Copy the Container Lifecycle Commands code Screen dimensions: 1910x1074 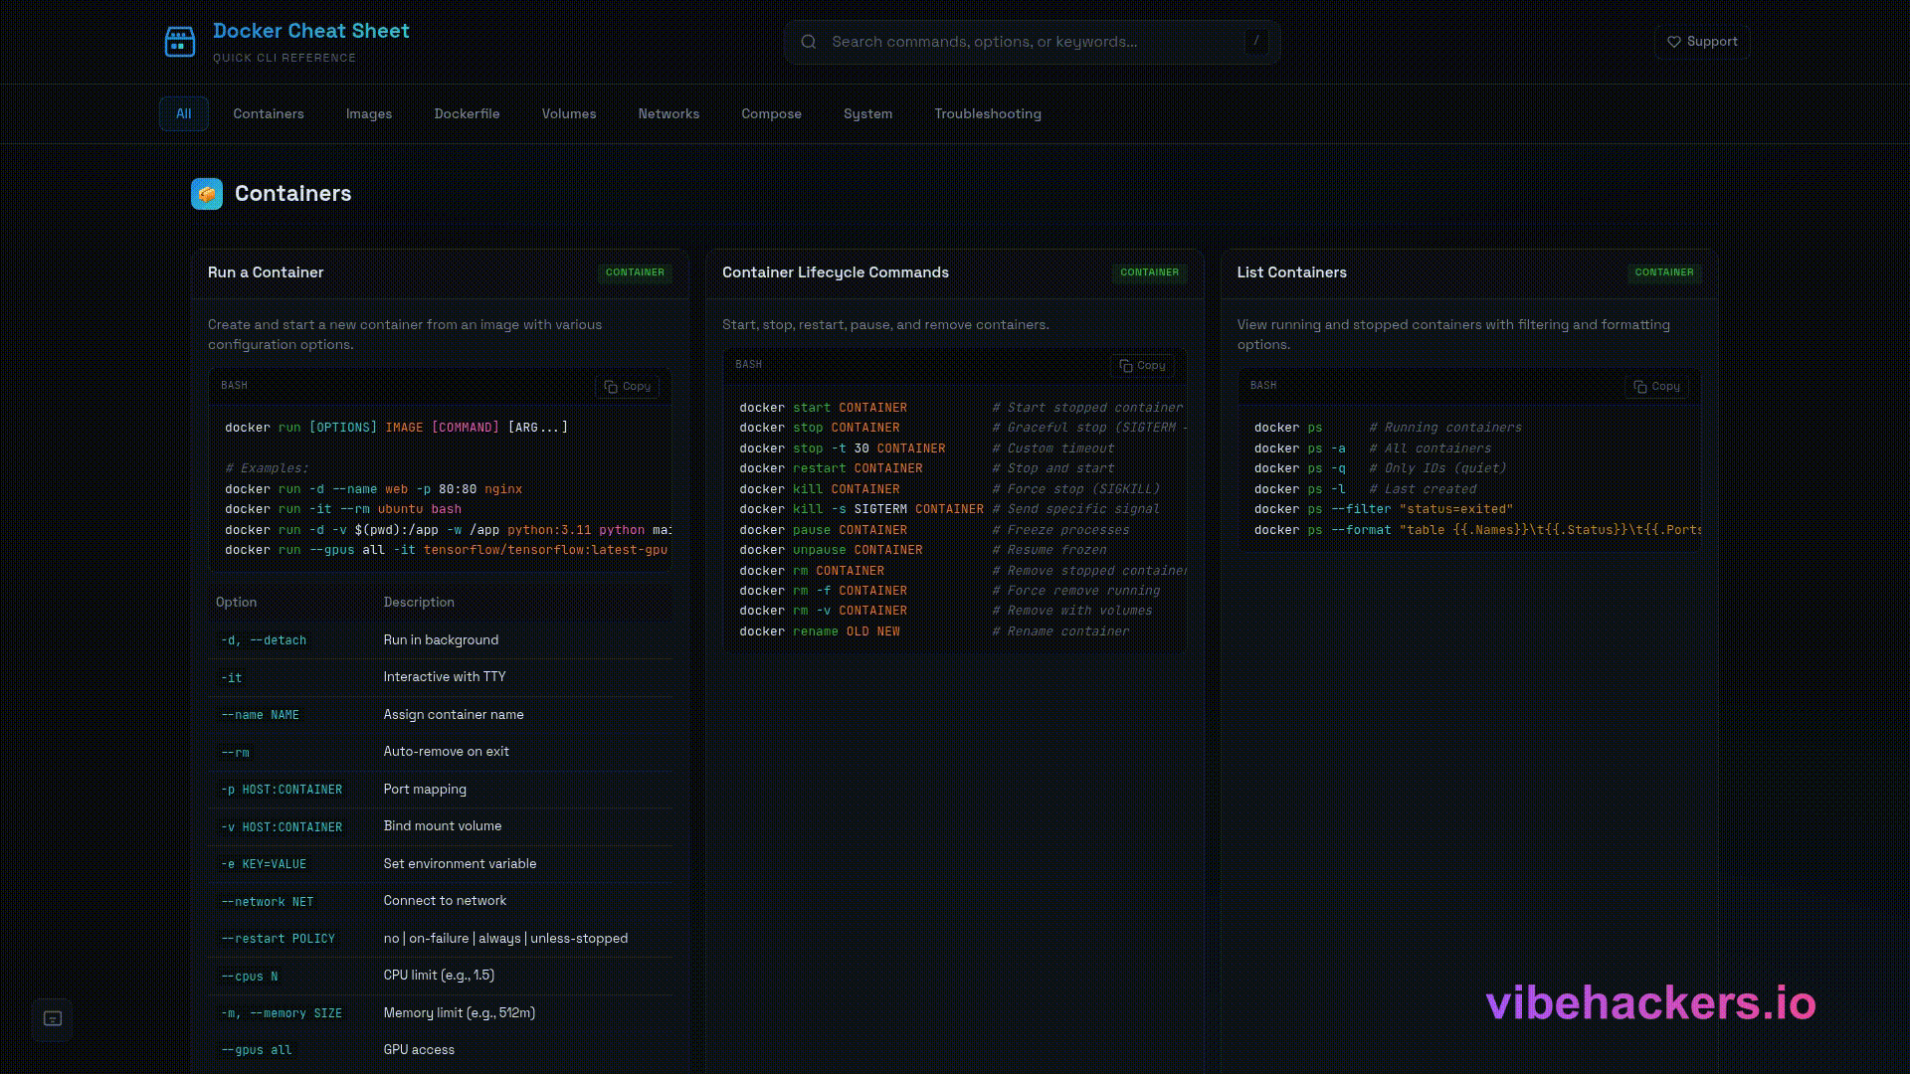point(1142,366)
